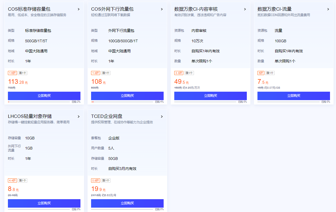Image resolution: width=336 pixels, height=212 pixels.
Task: Select the TCED企业网盘 heading
Action: click(107, 117)
